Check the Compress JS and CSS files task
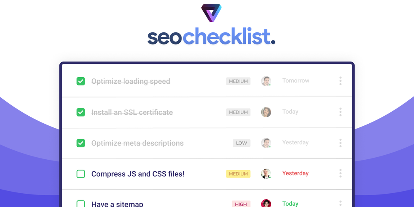The height and width of the screenshot is (207, 414). [81, 174]
